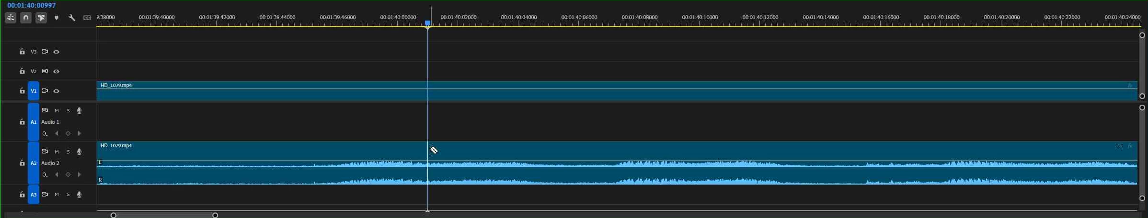Image resolution: width=1148 pixels, height=218 pixels.
Task: Solo track Audio 2
Action: pos(68,152)
